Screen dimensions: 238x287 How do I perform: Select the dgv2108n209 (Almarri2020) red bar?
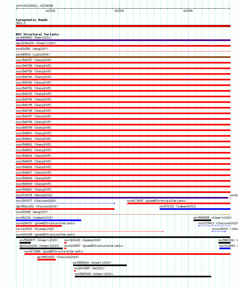pyautogui.click(x=123, y=46)
